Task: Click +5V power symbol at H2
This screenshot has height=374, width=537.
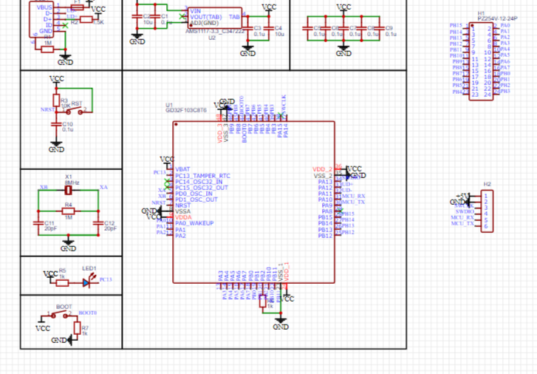Action: [463, 196]
